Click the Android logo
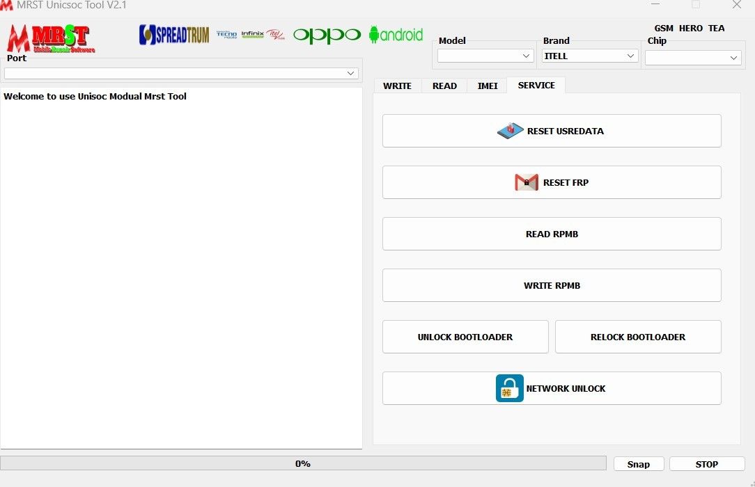Image resolution: width=755 pixels, height=487 pixels. point(396,35)
